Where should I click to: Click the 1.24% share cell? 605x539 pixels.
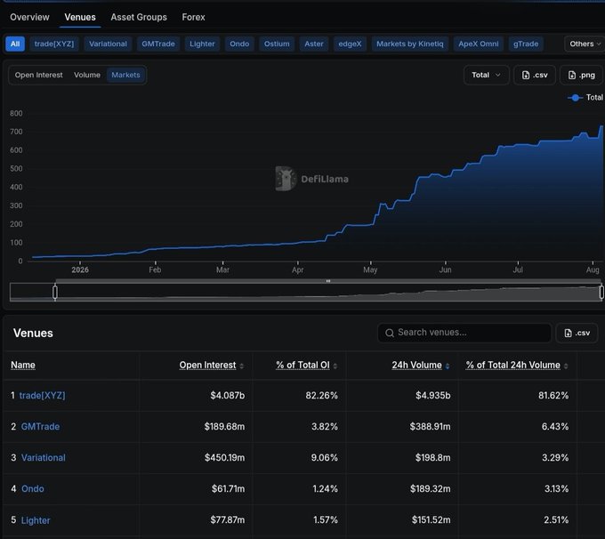coord(325,489)
